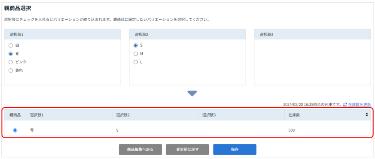Screen dimensions: 375x159
Task: Select the 白 radio option
Action: tap(11, 45)
